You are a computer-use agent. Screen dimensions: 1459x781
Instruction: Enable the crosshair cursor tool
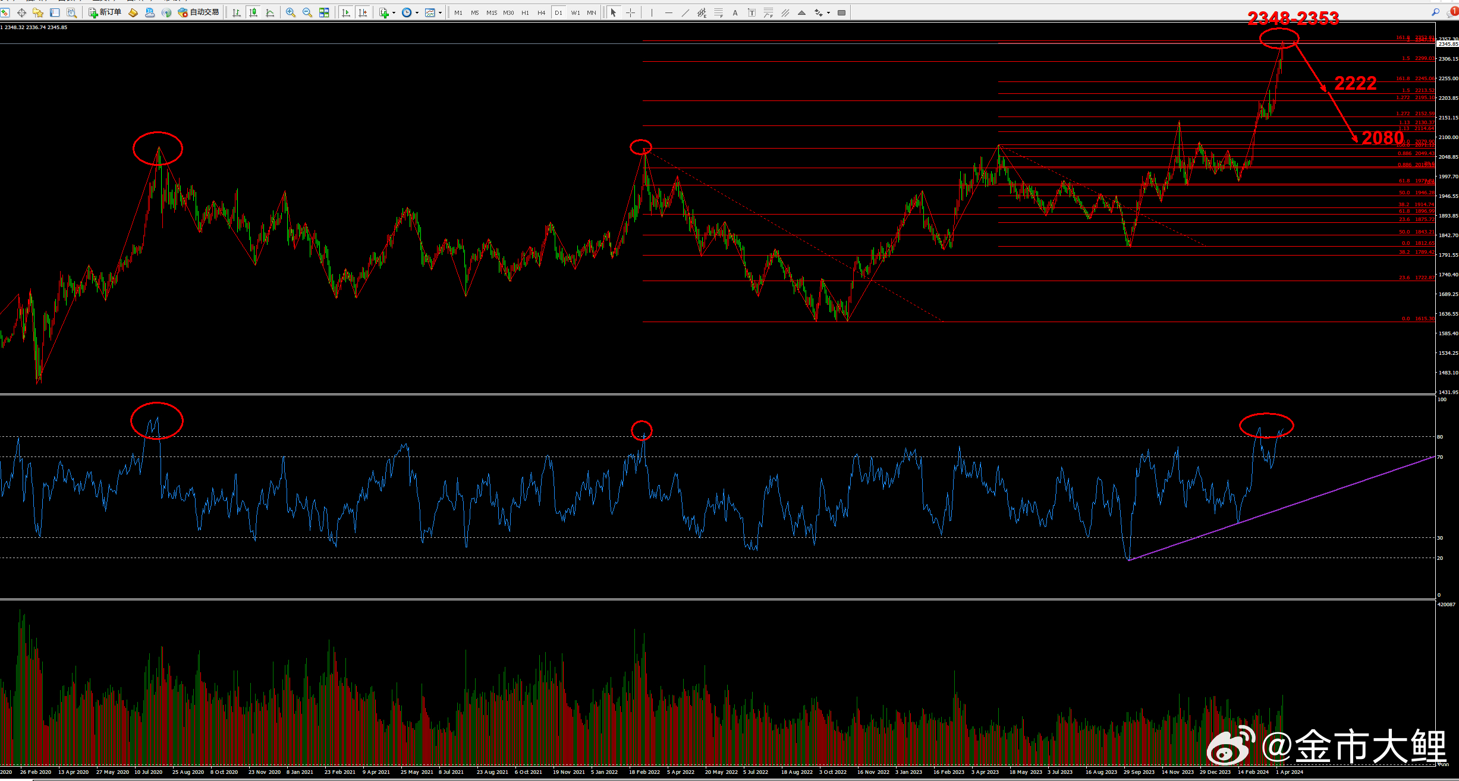pos(630,12)
